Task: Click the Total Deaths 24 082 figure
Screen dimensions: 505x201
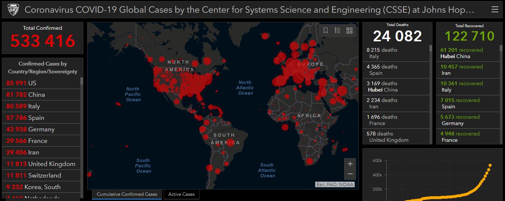Action: click(397, 36)
